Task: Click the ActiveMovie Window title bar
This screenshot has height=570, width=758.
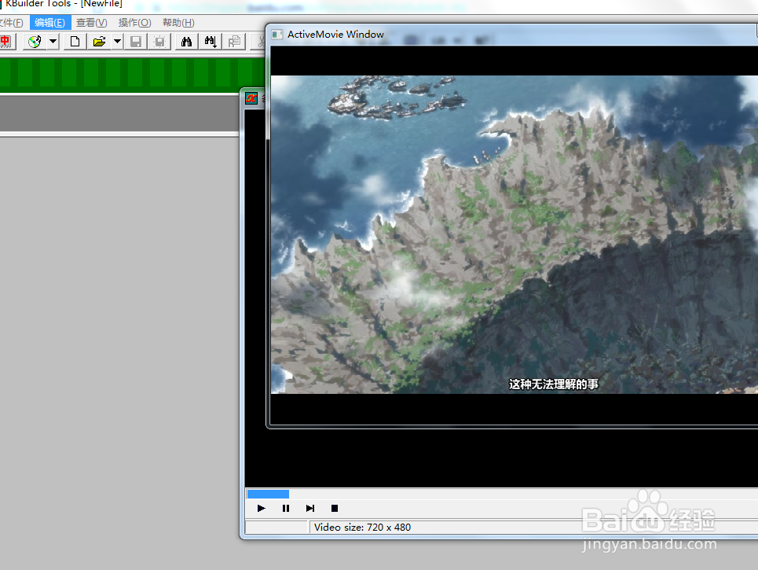Action: pos(512,35)
